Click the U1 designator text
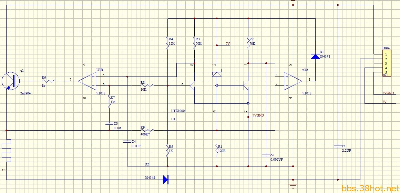Viewport: 400px width, 193px height. pyautogui.click(x=173, y=119)
